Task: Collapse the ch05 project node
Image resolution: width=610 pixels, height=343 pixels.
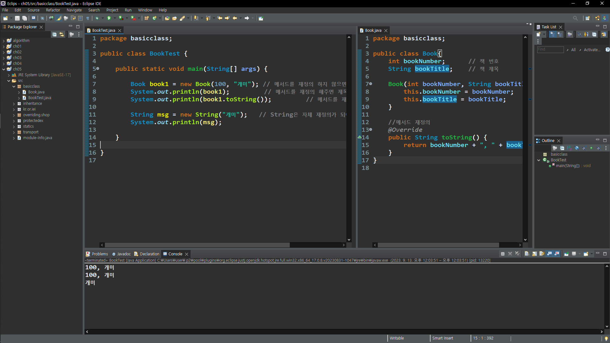Action: 4,69
